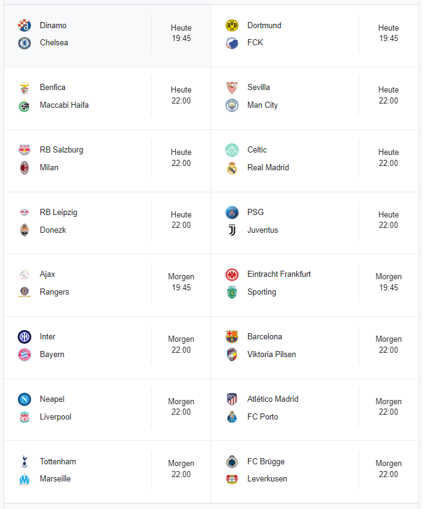Click the AC Milan crest
This screenshot has height=509, width=423.
coord(24,168)
